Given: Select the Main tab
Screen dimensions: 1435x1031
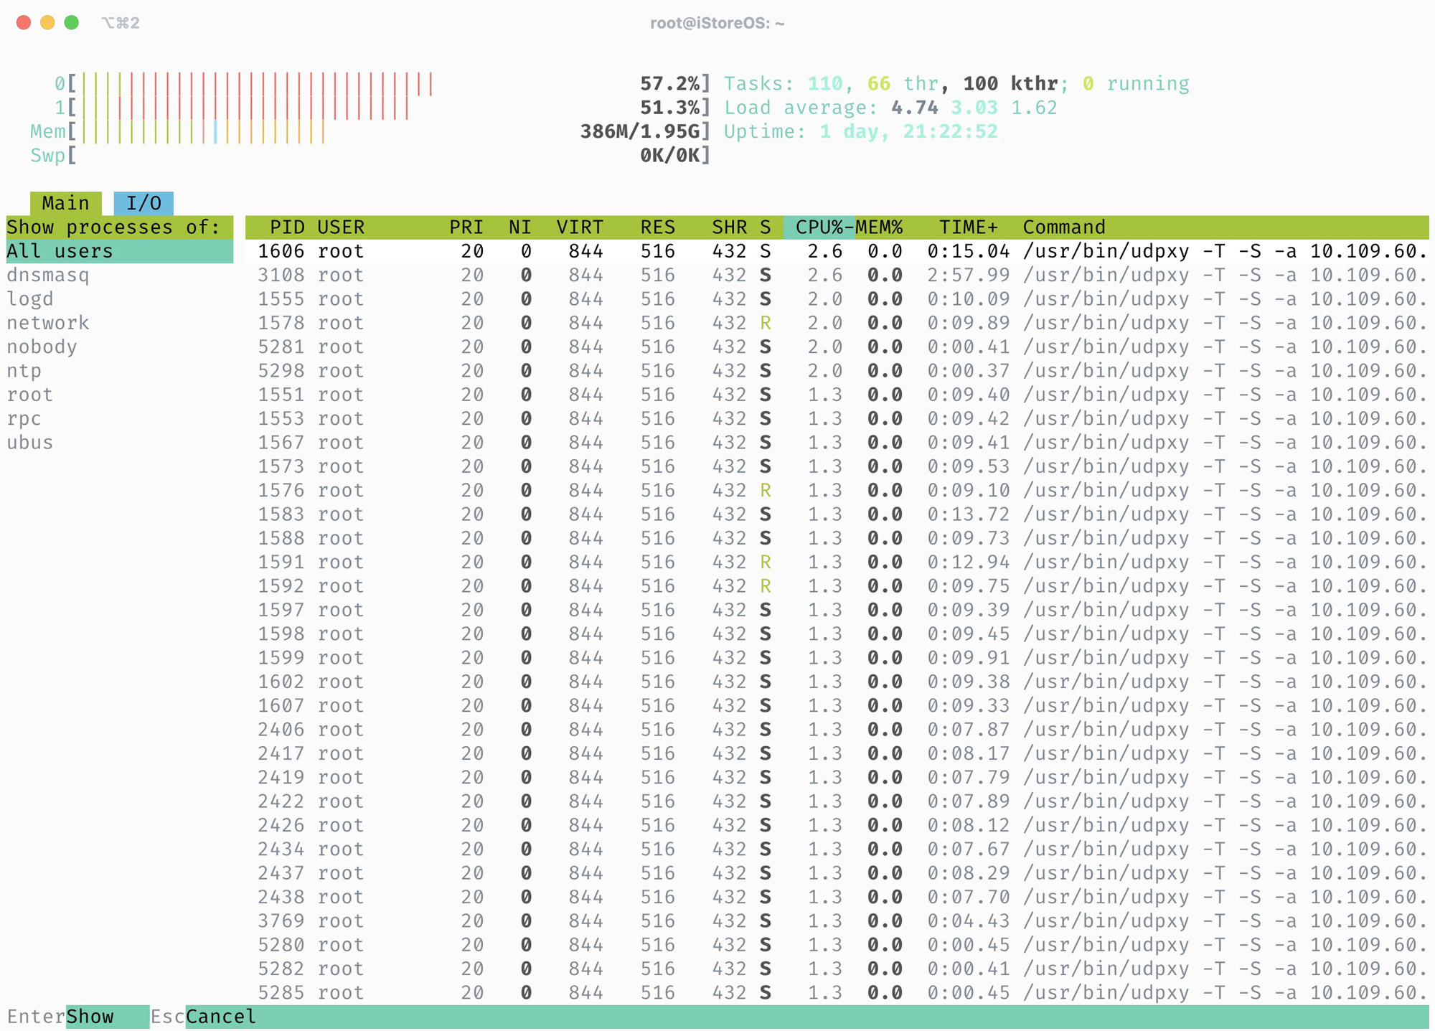Looking at the screenshot, I should click(65, 203).
